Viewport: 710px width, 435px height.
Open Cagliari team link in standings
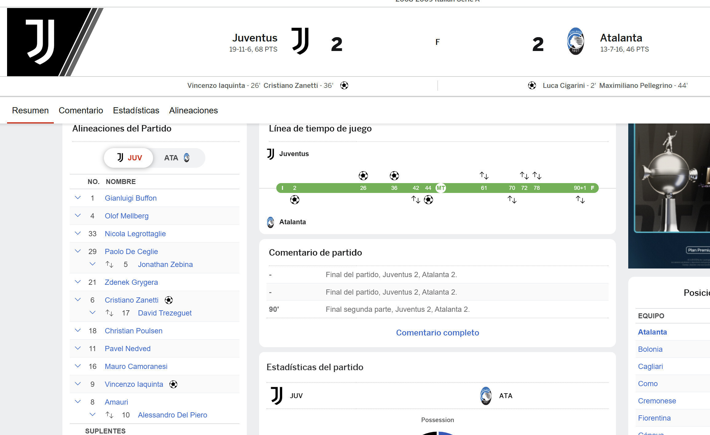(x=650, y=366)
